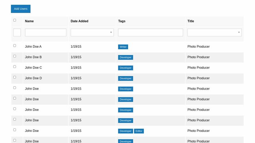Expand the Title filter dropdown
Viewport: 255px width, 143px height.
(214, 32)
